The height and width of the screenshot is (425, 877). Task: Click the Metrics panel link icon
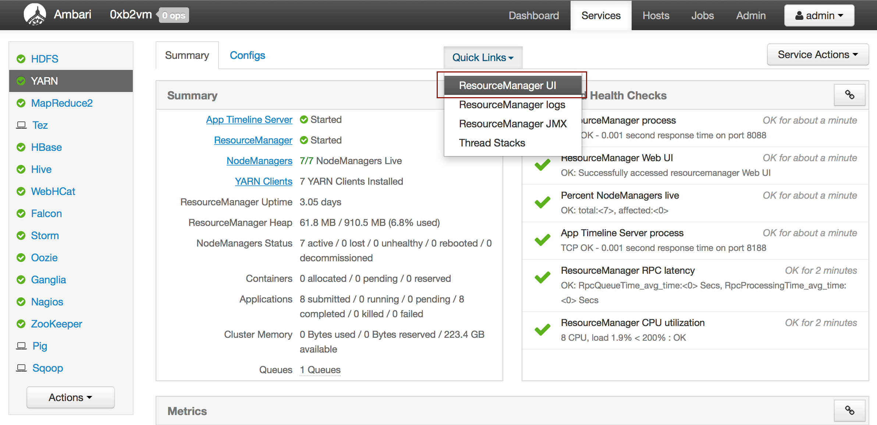coord(849,410)
